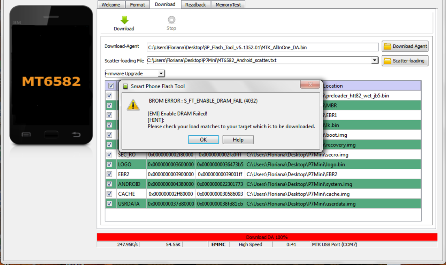Click the MT6582 label on phone screen
446x265 pixels.
(51, 81)
